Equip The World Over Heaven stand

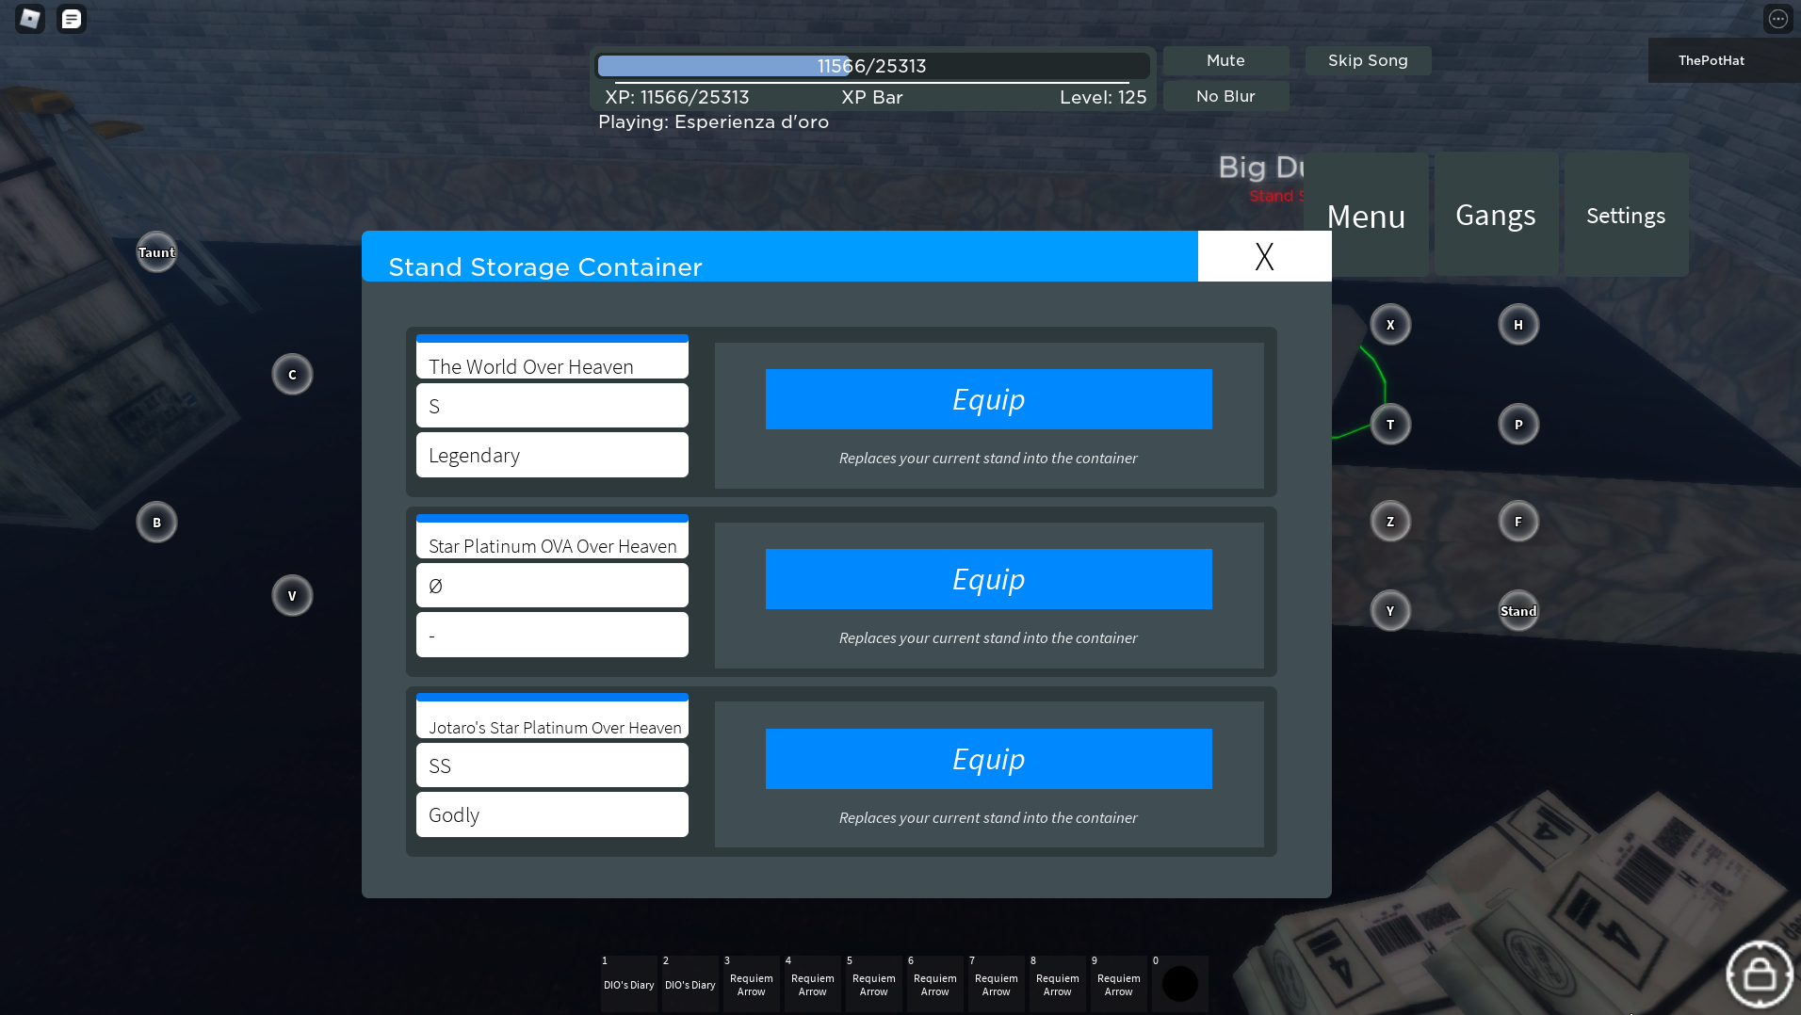click(x=988, y=399)
